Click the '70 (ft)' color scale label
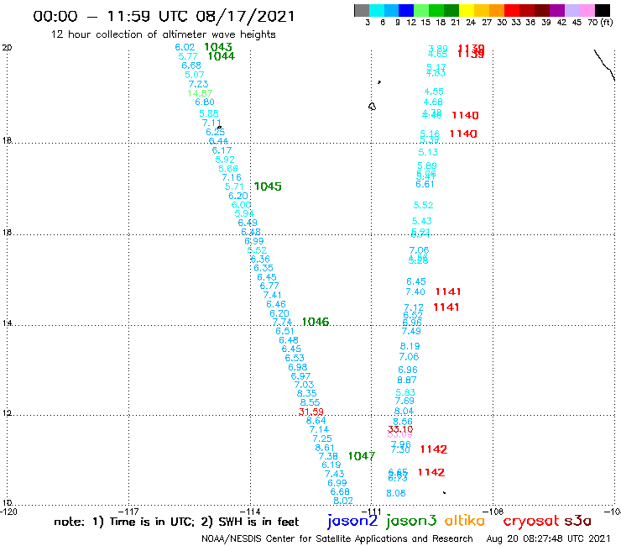Viewport: 621px width, 546px height. coord(600,22)
